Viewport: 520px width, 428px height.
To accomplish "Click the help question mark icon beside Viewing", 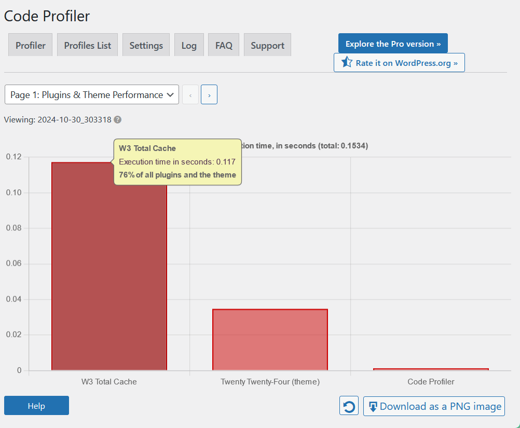I will pyautogui.click(x=117, y=120).
